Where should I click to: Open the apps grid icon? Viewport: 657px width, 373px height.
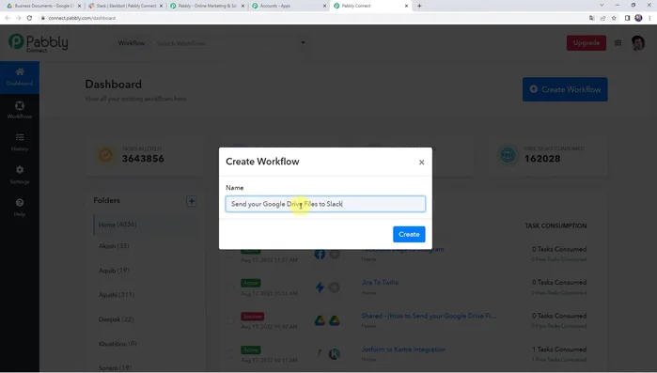(x=618, y=42)
